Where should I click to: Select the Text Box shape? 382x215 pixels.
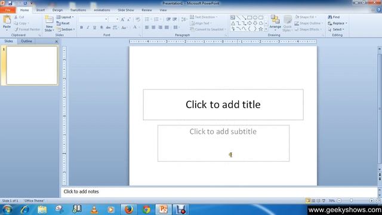(x=233, y=17)
